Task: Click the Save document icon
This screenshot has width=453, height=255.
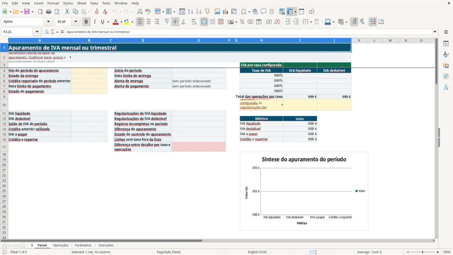Action: [27, 12]
